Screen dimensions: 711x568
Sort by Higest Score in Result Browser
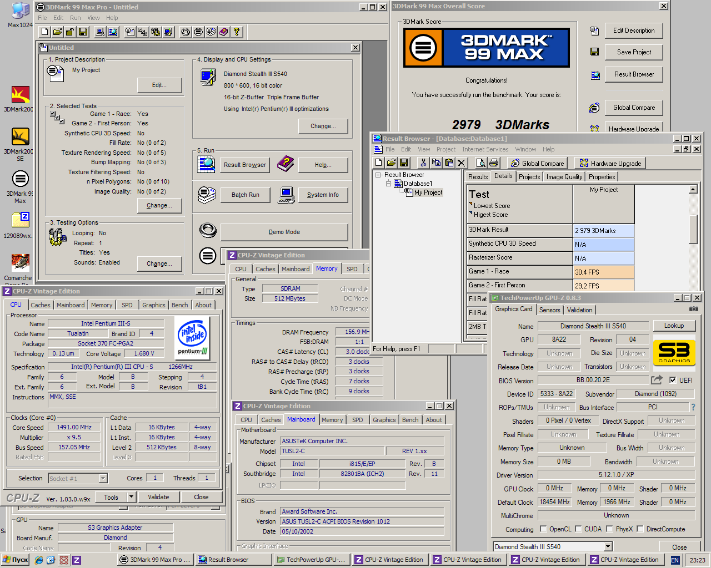(x=490, y=215)
